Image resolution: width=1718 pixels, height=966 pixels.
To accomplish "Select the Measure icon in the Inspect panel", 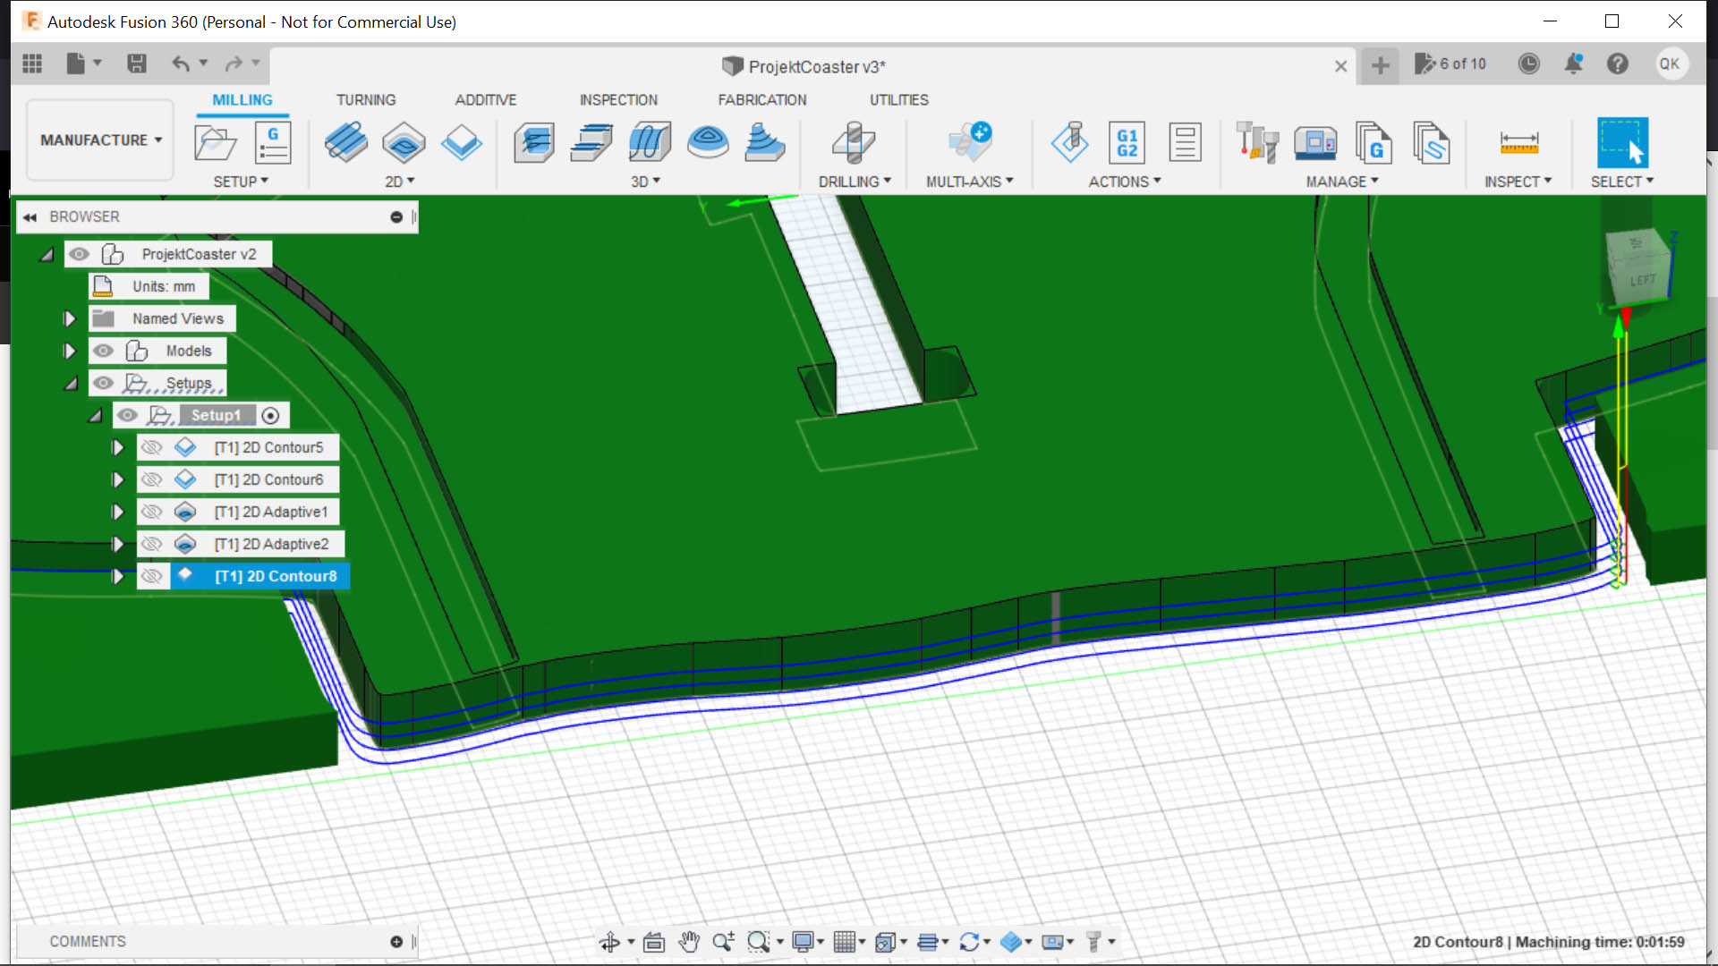I will coord(1519,143).
